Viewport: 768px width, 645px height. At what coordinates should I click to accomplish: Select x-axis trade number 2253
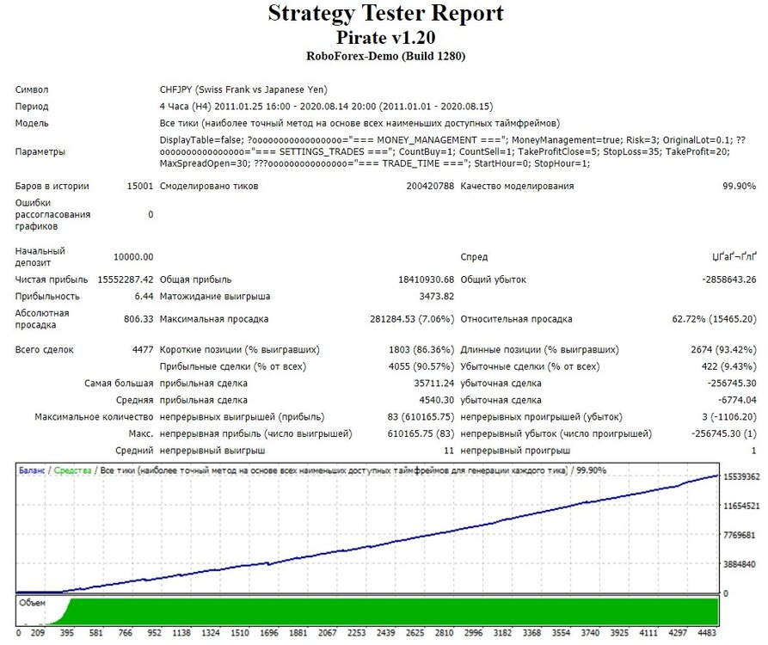point(357,633)
